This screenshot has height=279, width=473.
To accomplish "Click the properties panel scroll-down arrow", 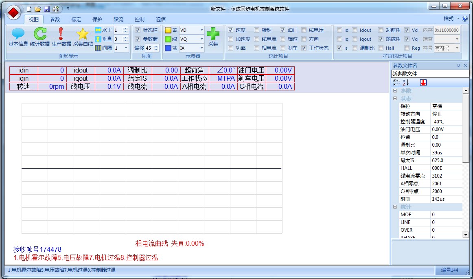I will [465, 235].
